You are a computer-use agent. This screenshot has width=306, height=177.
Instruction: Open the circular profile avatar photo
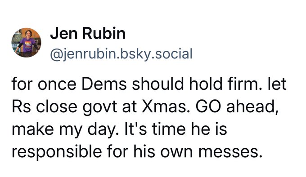point(27,42)
